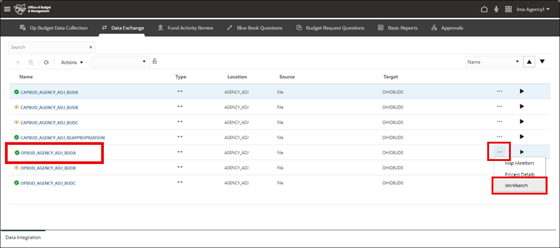Click the lock icon beside dropdown
Viewport: 560px width, 248px height.
[x=155, y=61]
